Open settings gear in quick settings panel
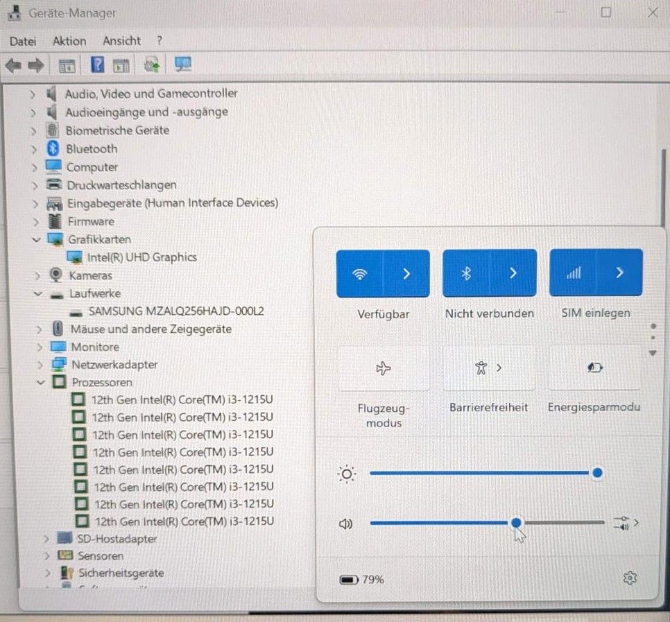Viewport: 670px width, 622px height. 630,578
